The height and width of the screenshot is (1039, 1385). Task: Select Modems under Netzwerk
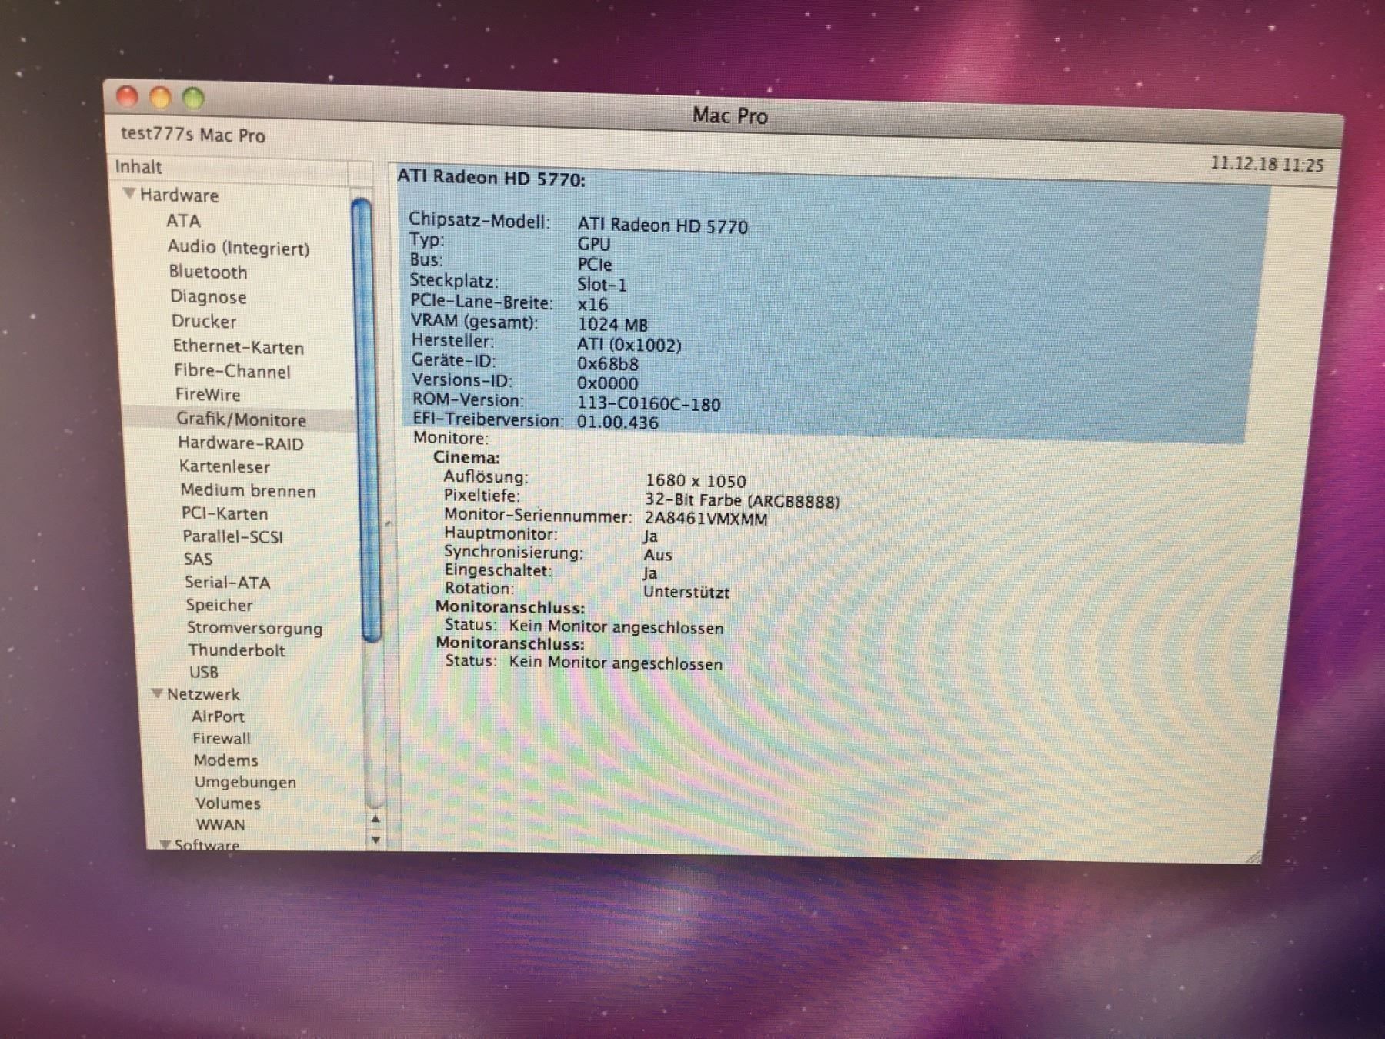(226, 760)
